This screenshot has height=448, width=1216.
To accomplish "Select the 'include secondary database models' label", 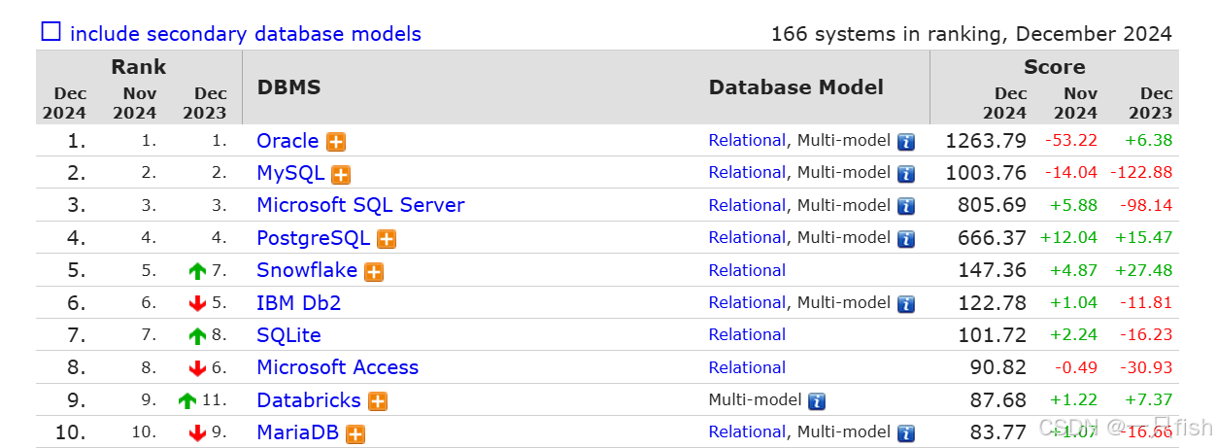I will coord(246,34).
